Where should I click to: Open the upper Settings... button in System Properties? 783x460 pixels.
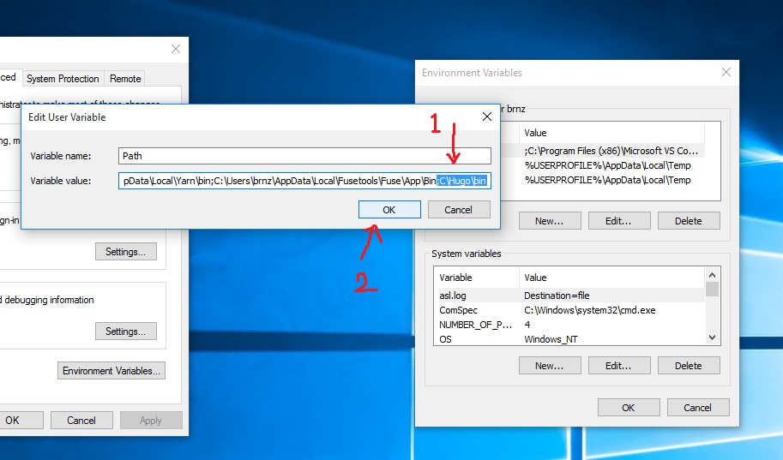click(x=126, y=252)
